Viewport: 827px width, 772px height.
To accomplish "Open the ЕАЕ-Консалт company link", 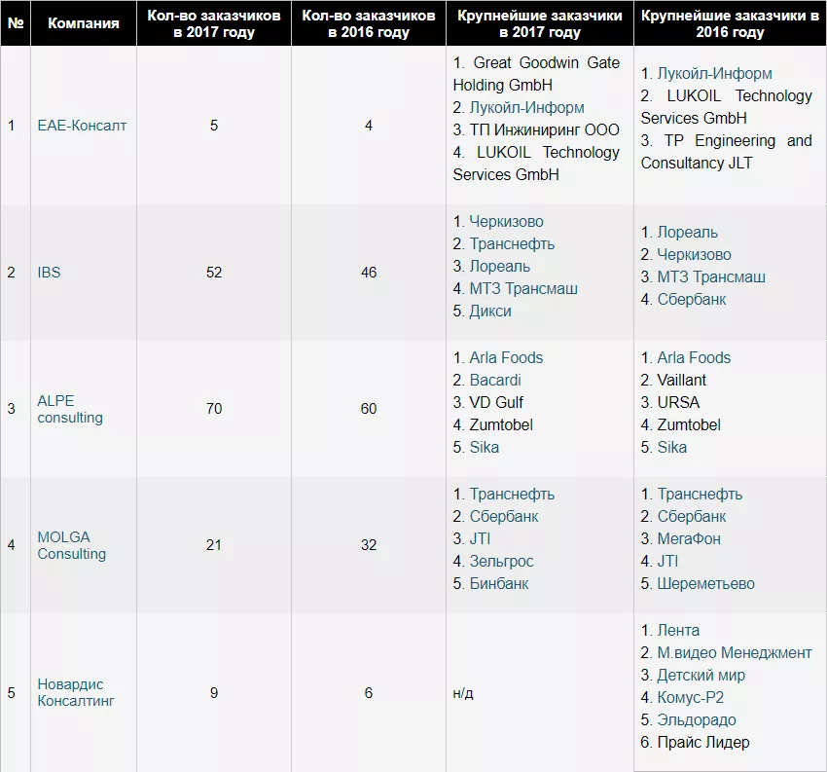I will coord(82,126).
